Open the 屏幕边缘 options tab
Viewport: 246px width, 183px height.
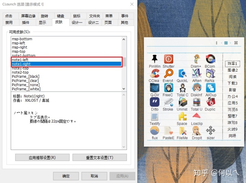[28, 16]
